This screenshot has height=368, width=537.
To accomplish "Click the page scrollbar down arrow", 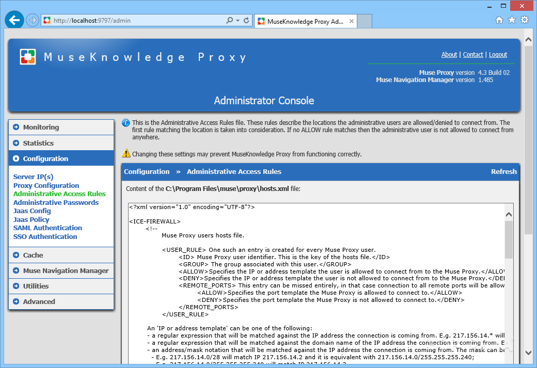I will 528,353.
